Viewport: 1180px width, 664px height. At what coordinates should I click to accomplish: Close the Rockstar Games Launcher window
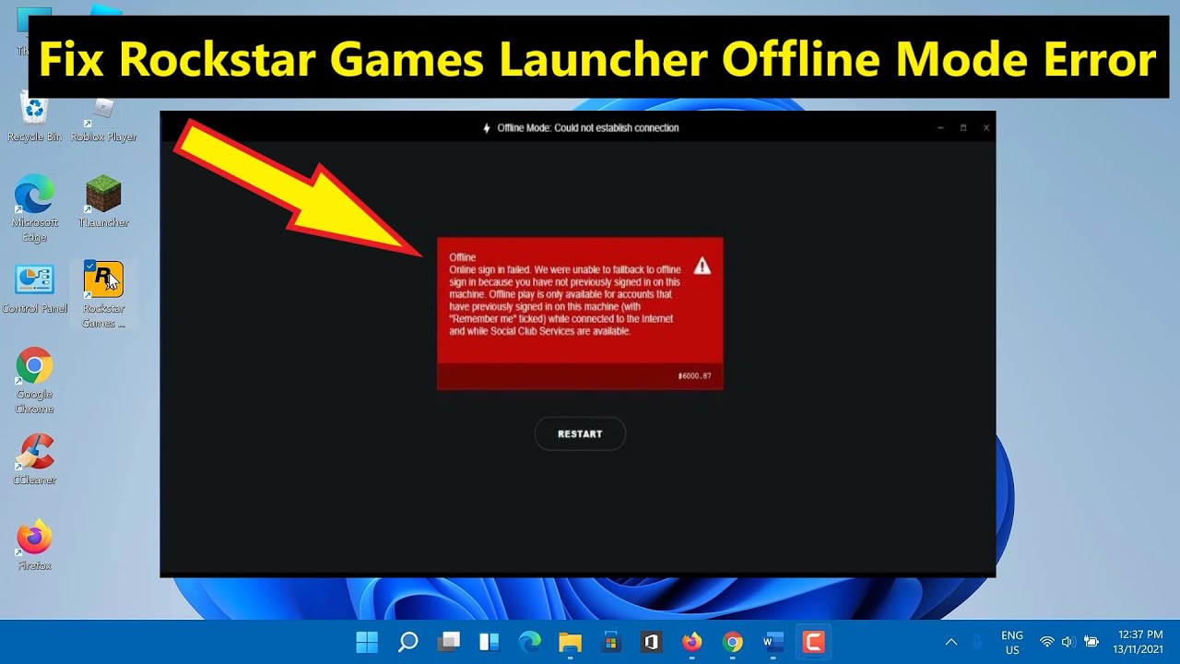(985, 128)
